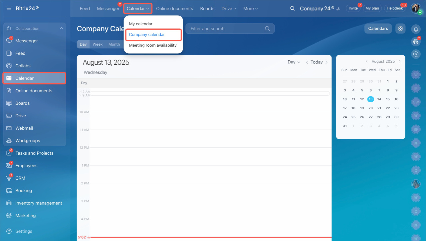Select Meeting room availability item
The height and width of the screenshot is (241, 426).
153,45
